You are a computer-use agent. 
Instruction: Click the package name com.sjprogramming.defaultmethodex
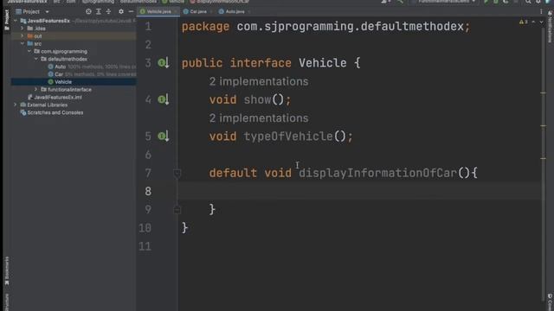click(x=350, y=27)
